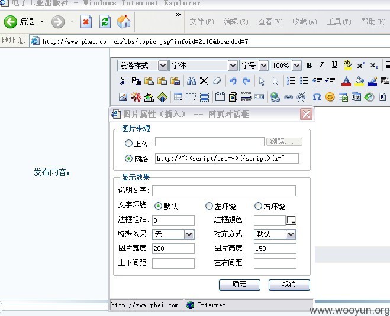This screenshot has width=390, height=316.
Task: Open 字体 font dropdown
Action: click(233, 66)
